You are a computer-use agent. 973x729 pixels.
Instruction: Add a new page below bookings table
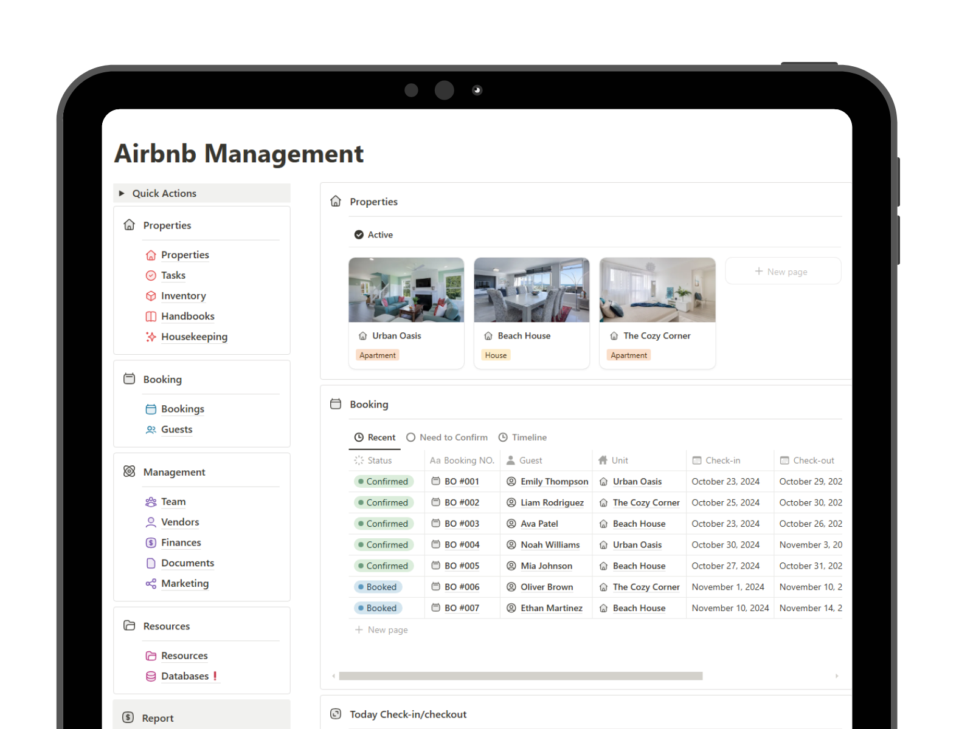coord(382,630)
